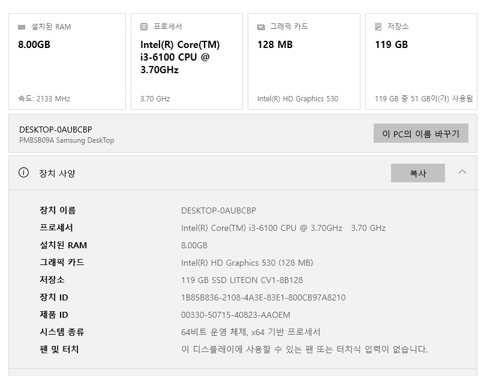
Task: Click the 저장소 storage icon
Action: [378, 26]
